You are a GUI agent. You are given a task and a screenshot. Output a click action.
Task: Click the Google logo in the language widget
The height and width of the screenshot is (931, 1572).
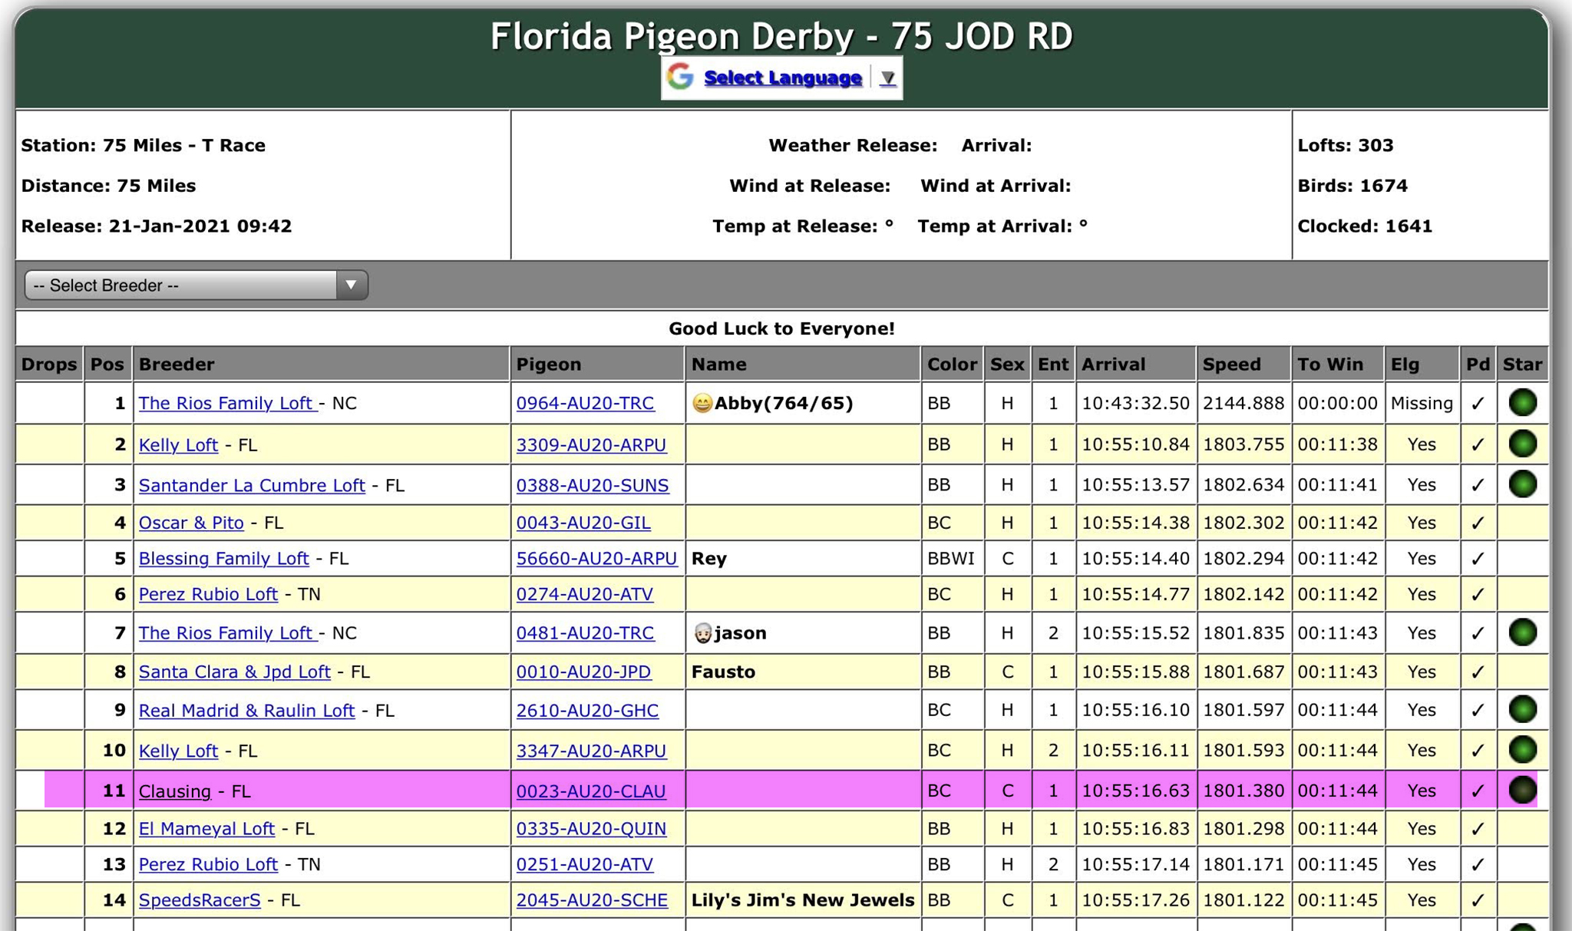pyautogui.click(x=680, y=77)
